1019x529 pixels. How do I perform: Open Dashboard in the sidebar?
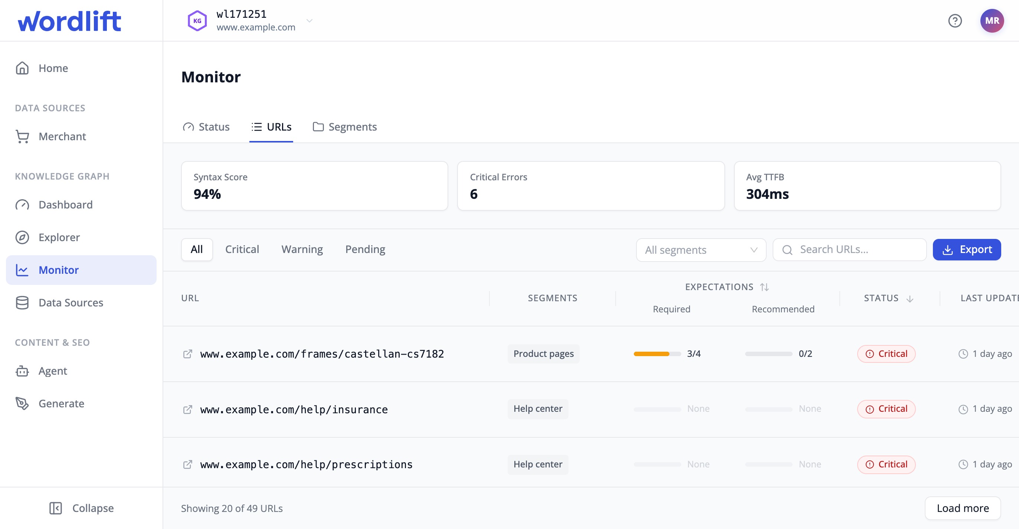pyautogui.click(x=81, y=204)
